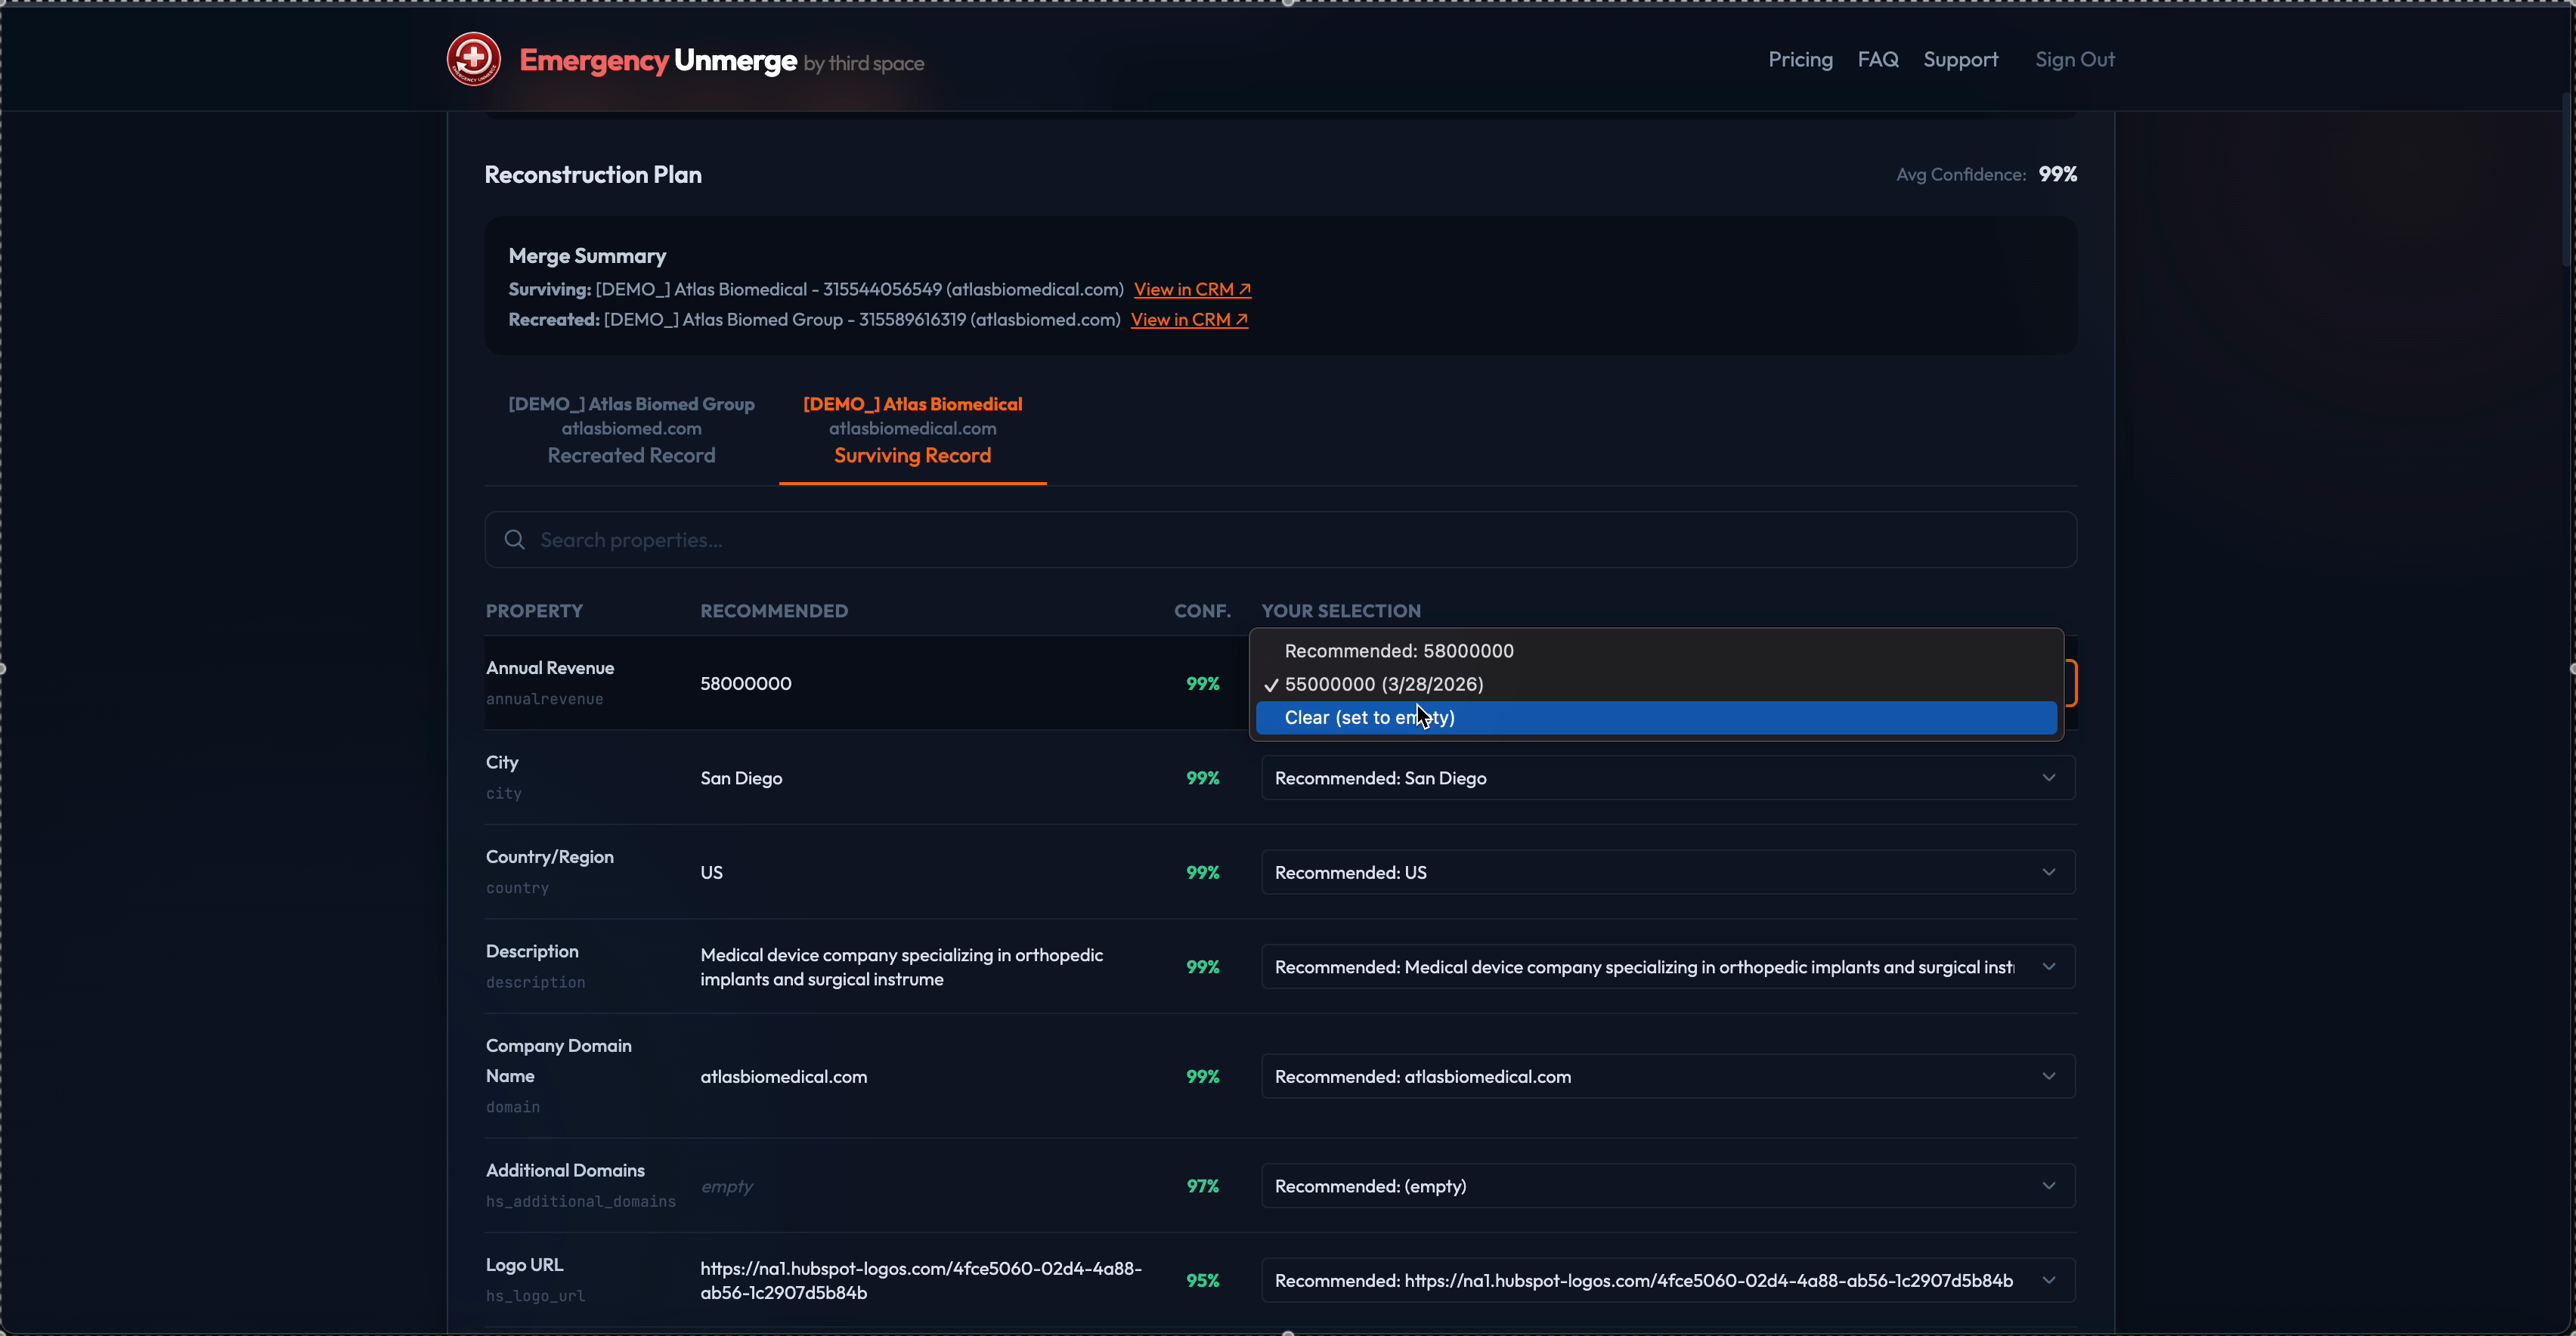Open the Logo URL selection dropdown
The height and width of the screenshot is (1336, 2576).
click(1668, 1280)
